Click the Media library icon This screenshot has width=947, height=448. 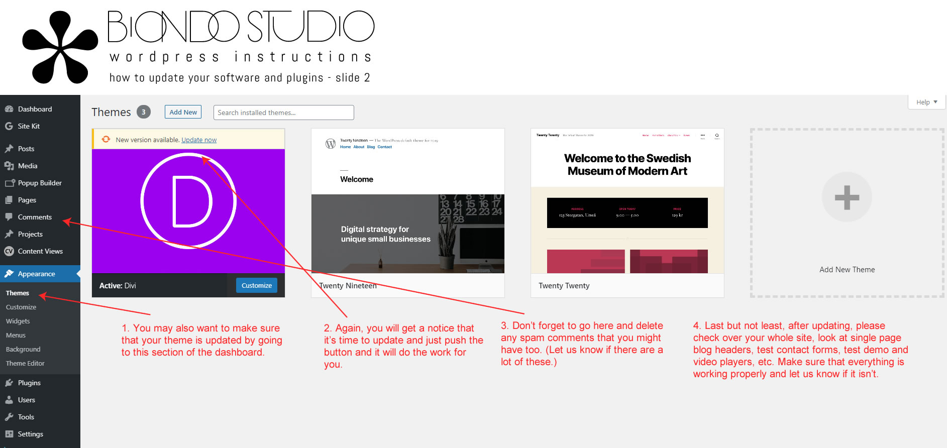(x=9, y=166)
